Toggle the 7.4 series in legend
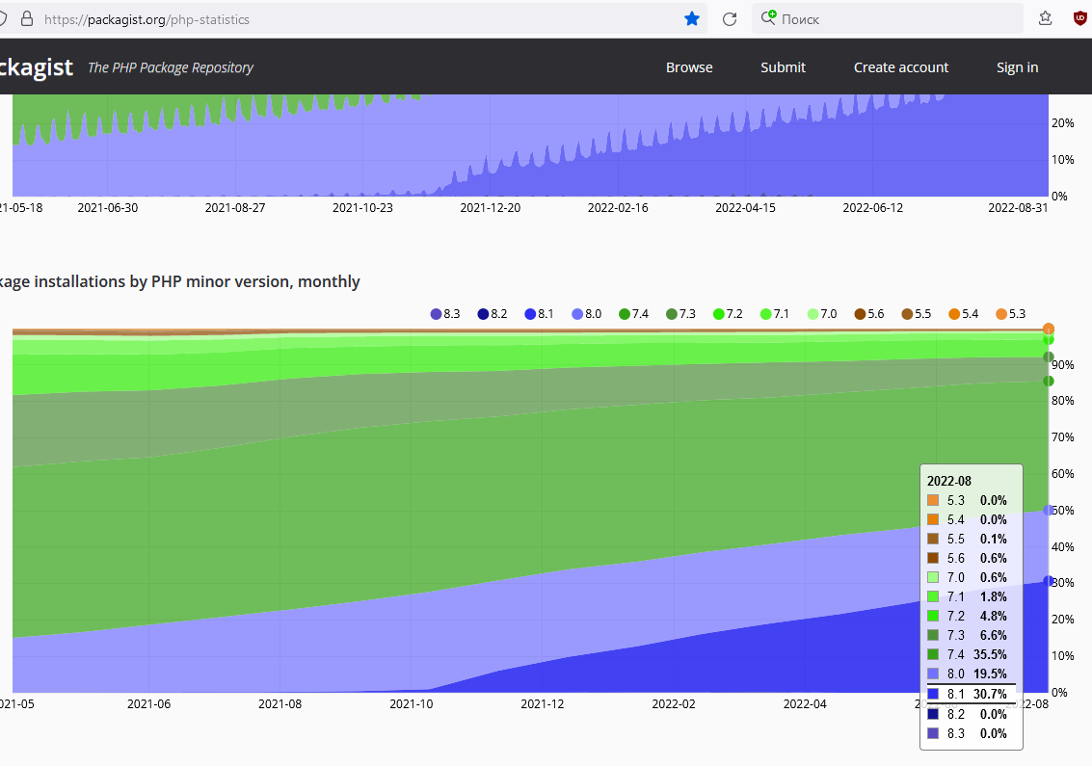The image size is (1092, 766). coord(634,314)
